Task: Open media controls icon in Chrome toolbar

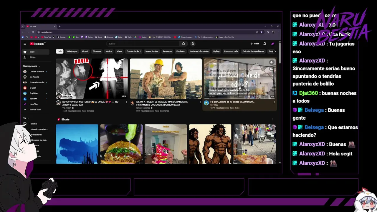Action: pyautogui.click(x=268, y=32)
